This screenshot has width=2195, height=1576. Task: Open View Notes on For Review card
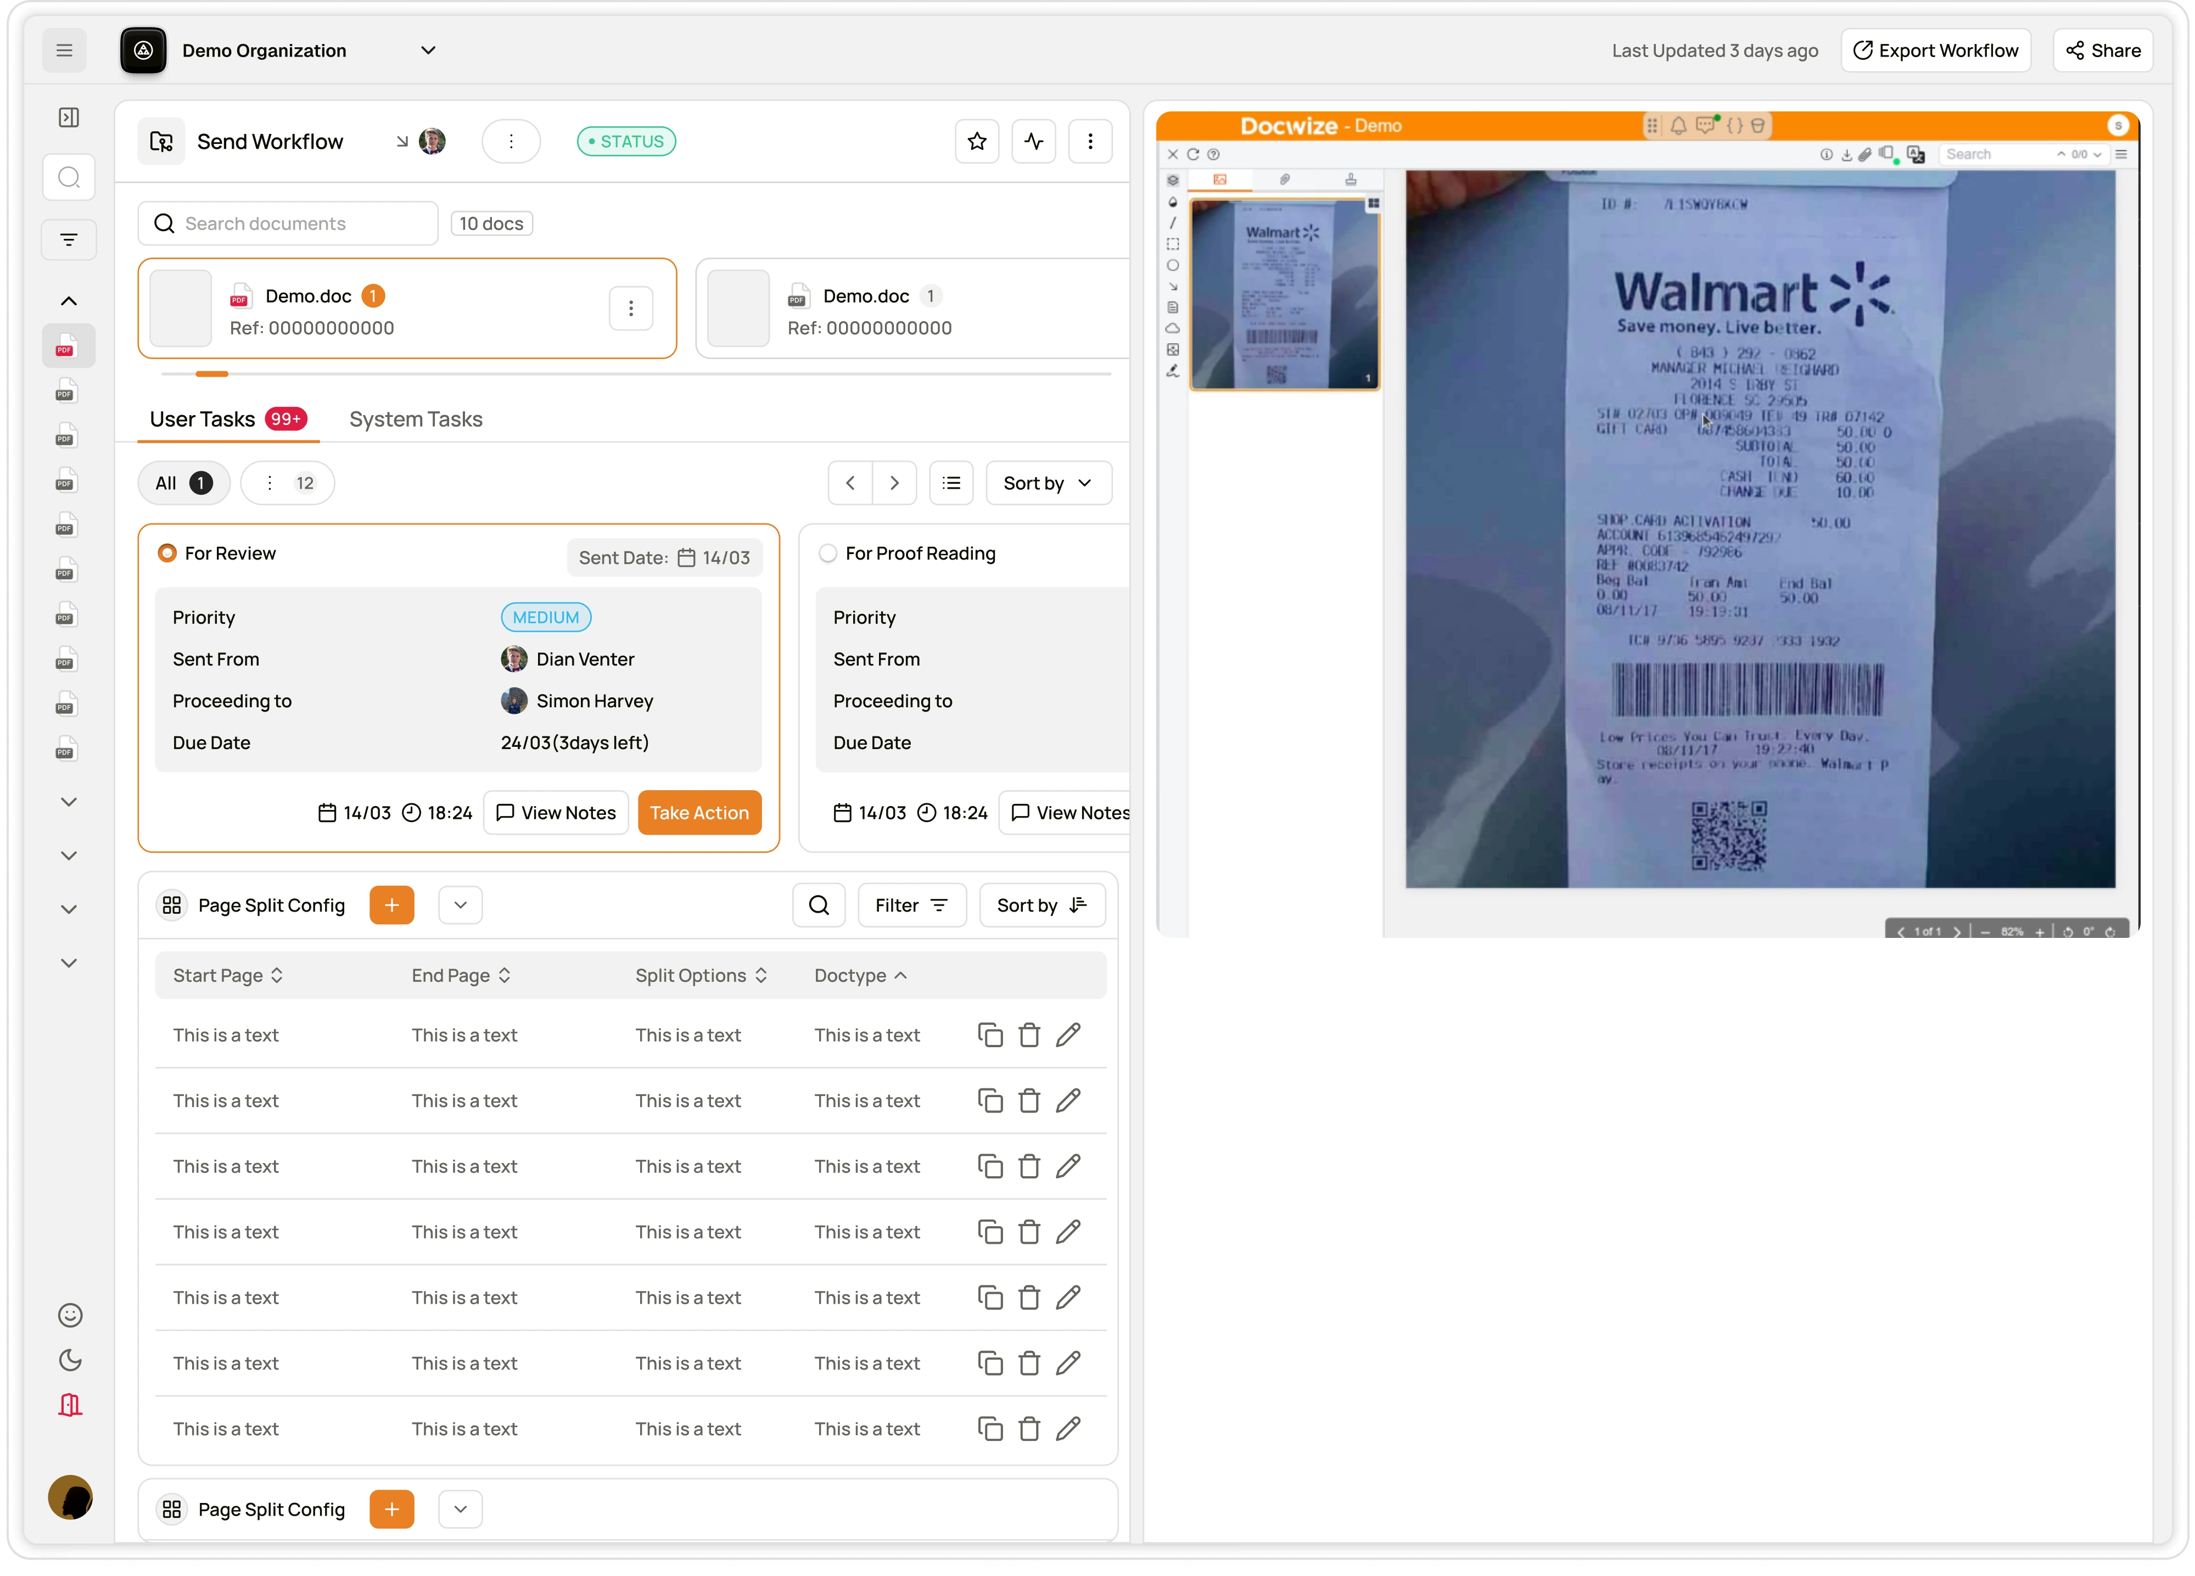tap(556, 813)
